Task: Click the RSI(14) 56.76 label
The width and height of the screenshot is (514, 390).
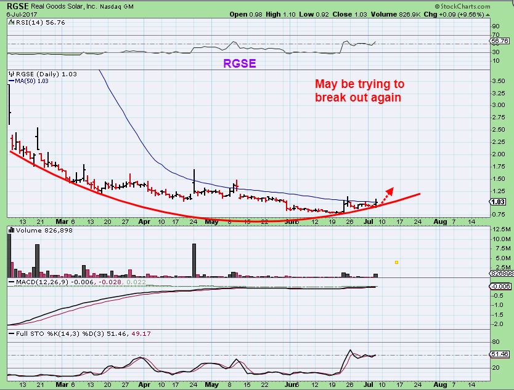Action: coord(40,23)
